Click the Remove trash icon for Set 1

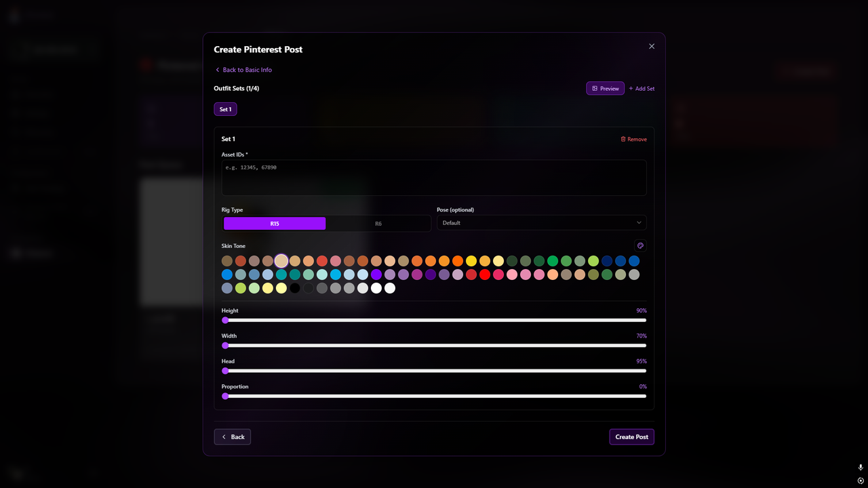point(623,139)
